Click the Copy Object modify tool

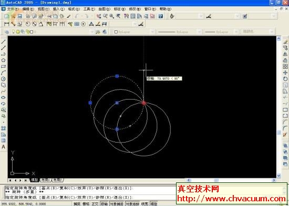(x=285, y=48)
